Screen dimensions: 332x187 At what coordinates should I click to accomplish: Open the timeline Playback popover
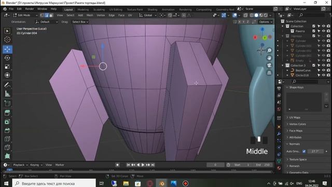[x=20, y=165]
